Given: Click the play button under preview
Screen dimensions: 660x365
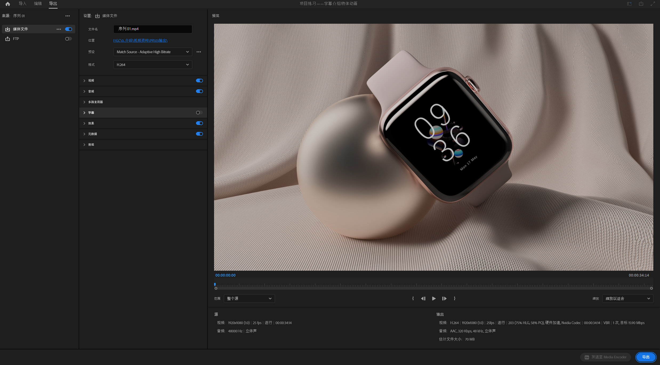Looking at the screenshot, I should pyautogui.click(x=434, y=298).
